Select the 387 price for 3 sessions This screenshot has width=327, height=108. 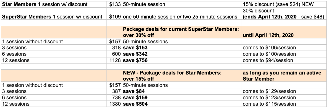point(114,91)
